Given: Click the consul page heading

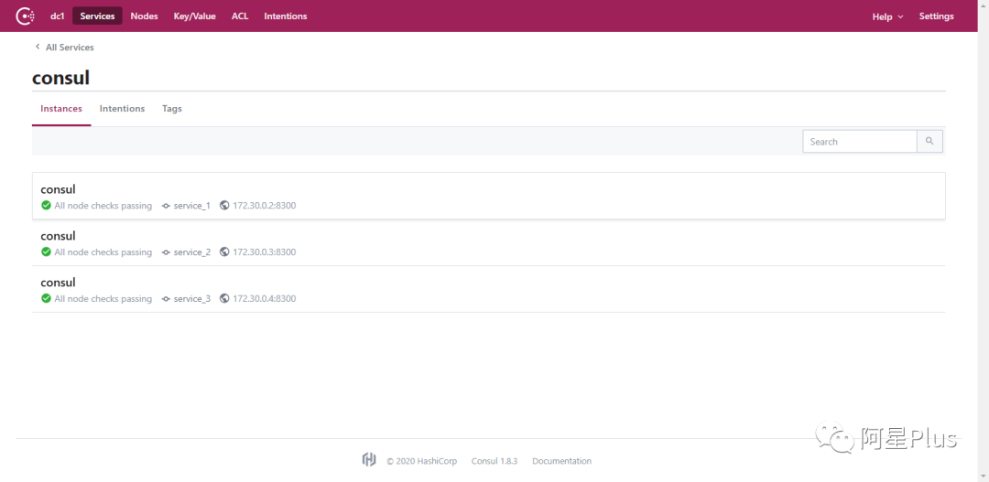Looking at the screenshot, I should [x=61, y=78].
